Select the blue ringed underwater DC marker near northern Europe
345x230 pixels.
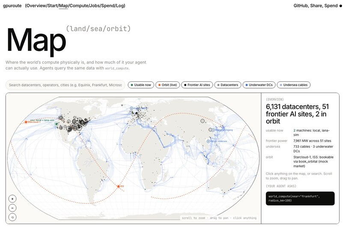point(131,108)
